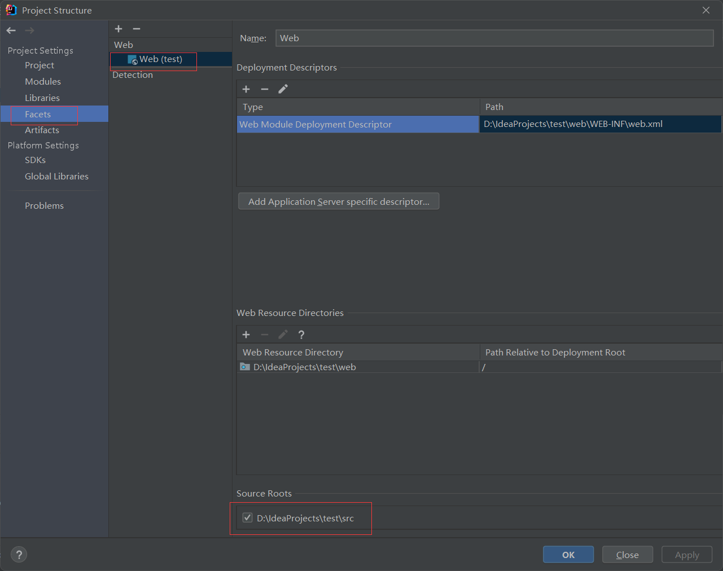Click the forward navigation arrow
Viewport: 723px width, 571px height.
tap(30, 30)
